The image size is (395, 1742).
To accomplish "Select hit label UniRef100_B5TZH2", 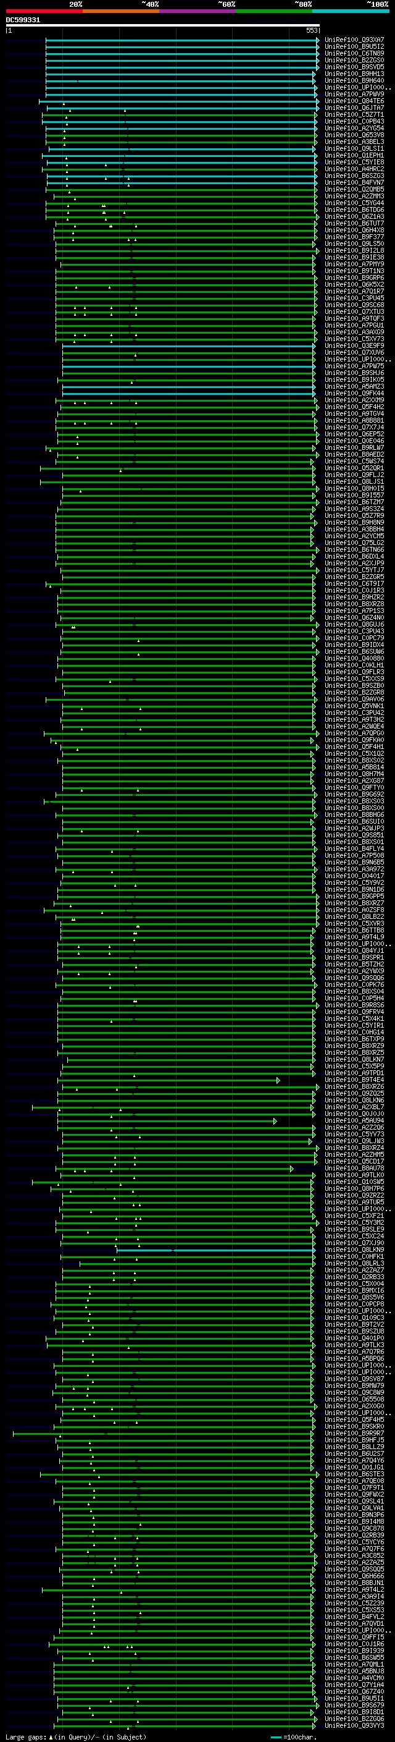I will (x=354, y=965).
